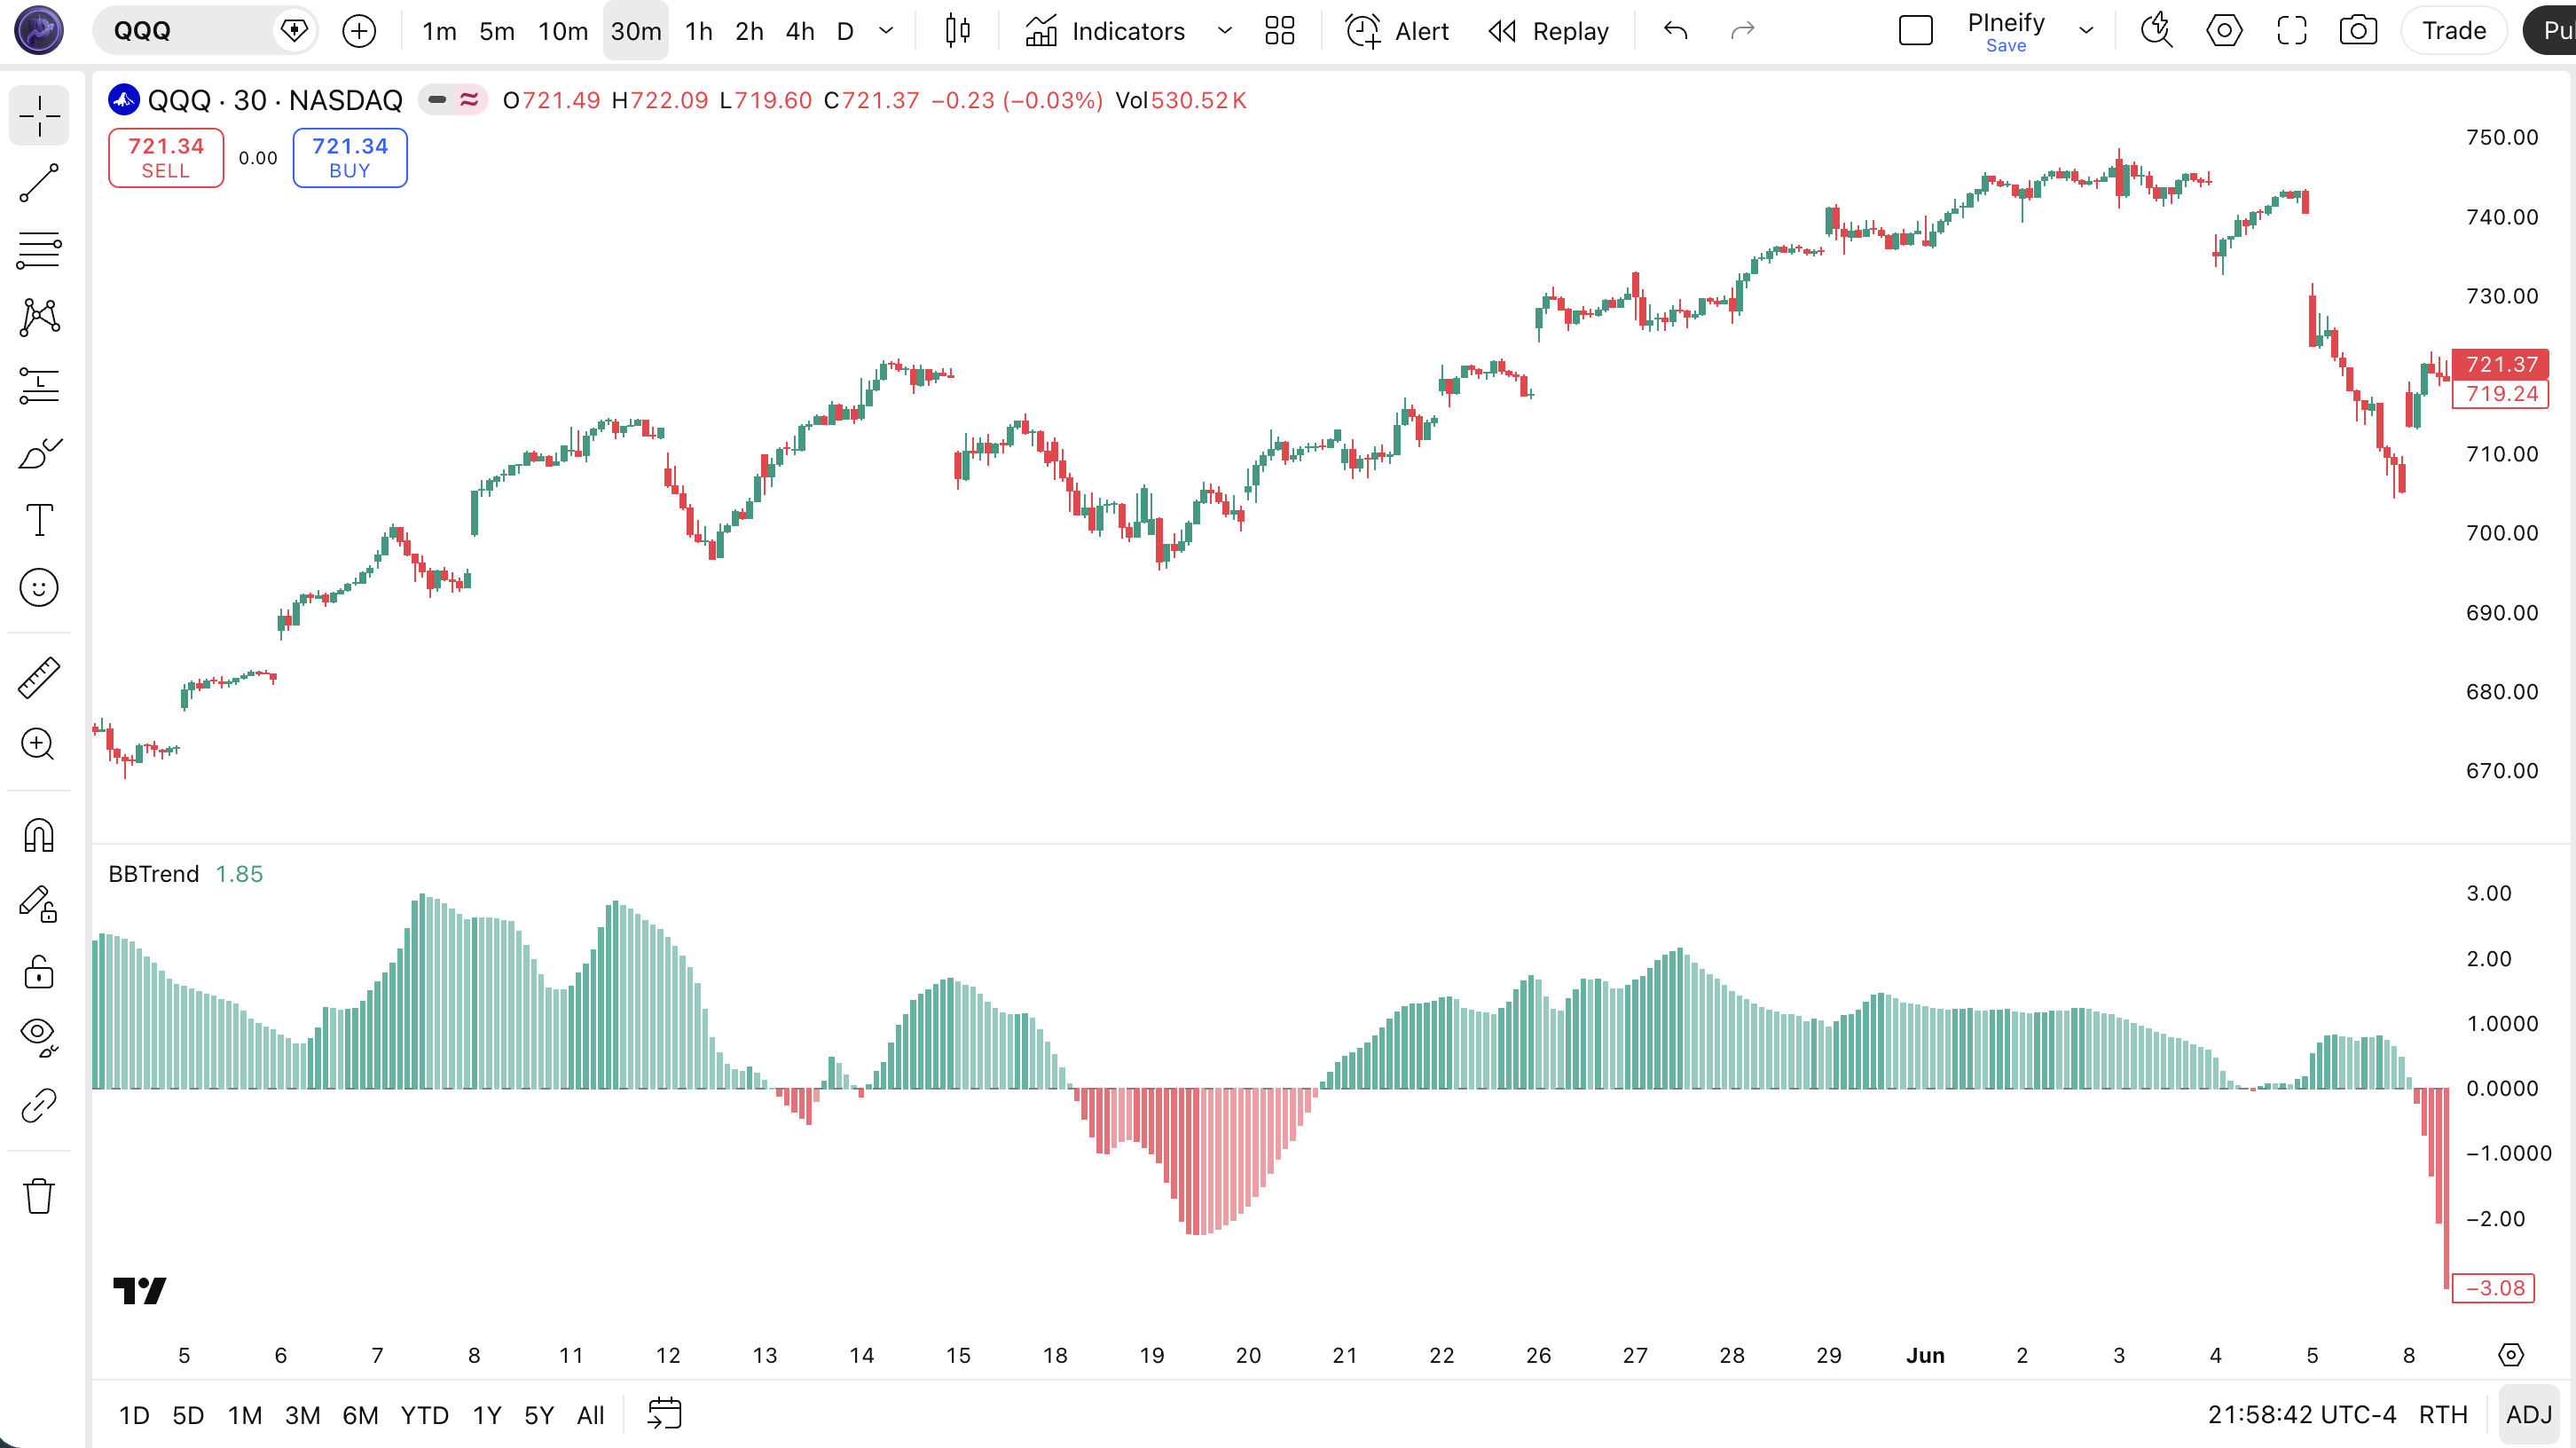Select the crosshair cursor tool
The height and width of the screenshot is (1448, 2576).
[x=39, y=116]
